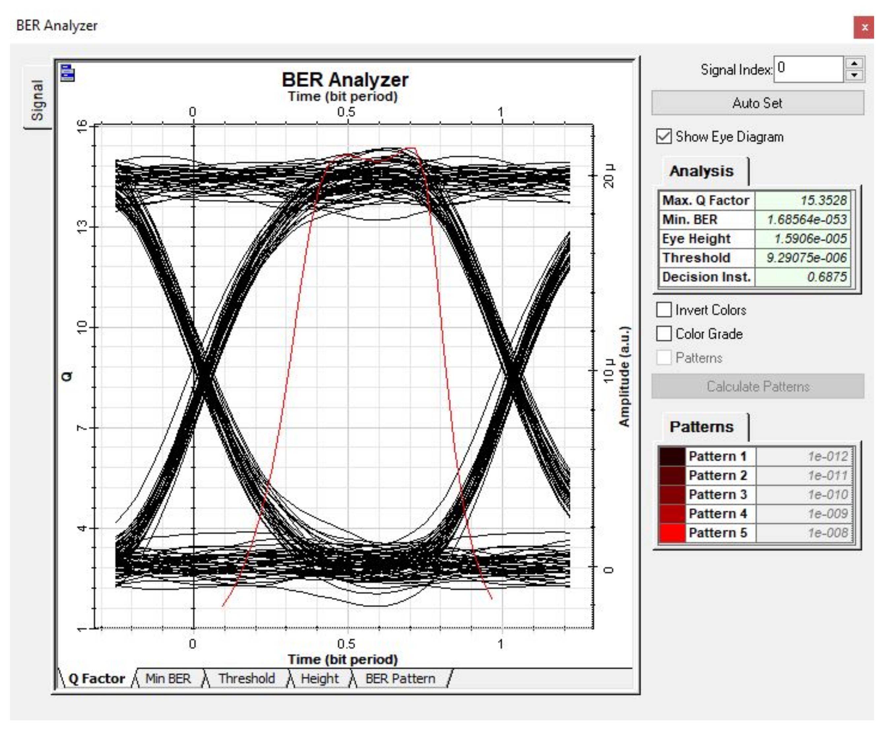Select the Height tab

coord(320,678)
